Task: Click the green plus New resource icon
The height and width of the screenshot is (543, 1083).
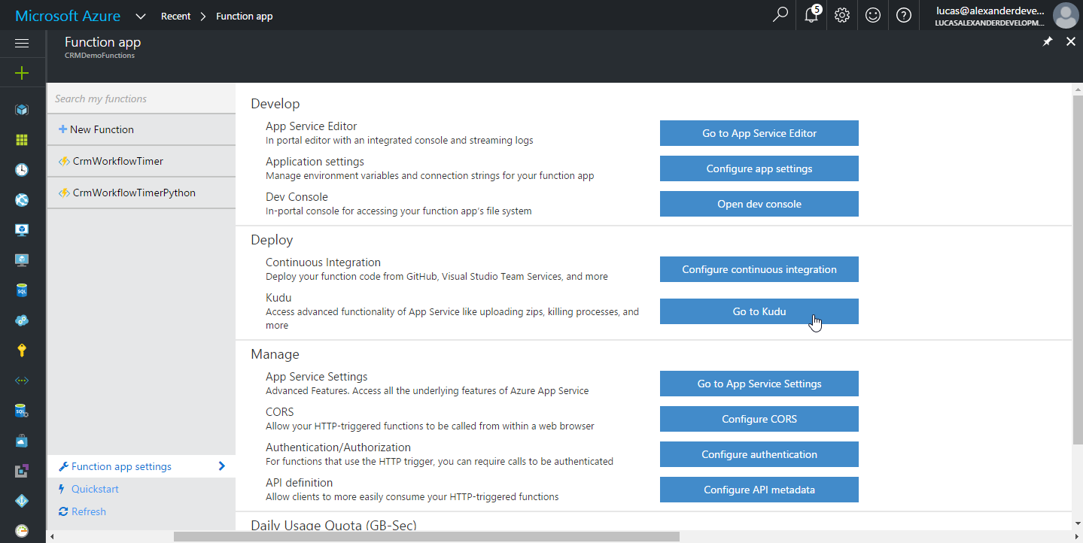Action: [22, 73]
